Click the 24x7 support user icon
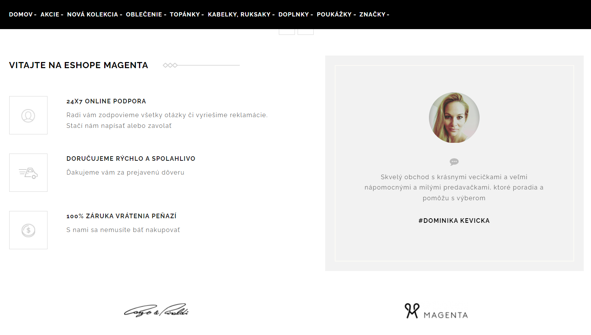This screenshot has height=335, width=591. click(x=28, y=115)
